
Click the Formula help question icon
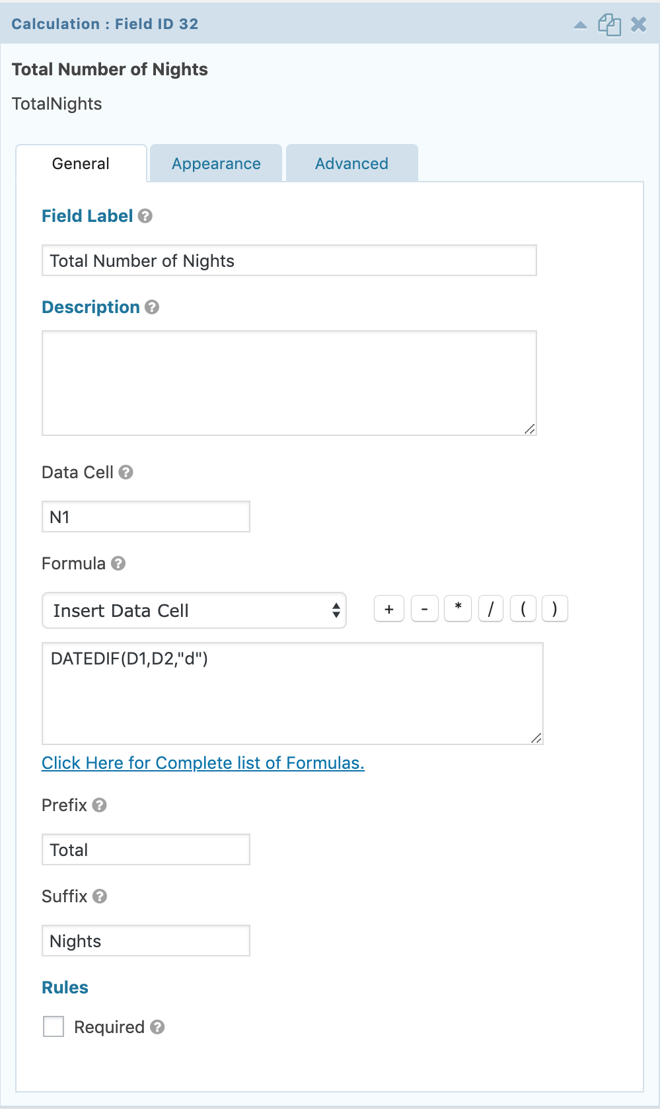pos(118,563)
